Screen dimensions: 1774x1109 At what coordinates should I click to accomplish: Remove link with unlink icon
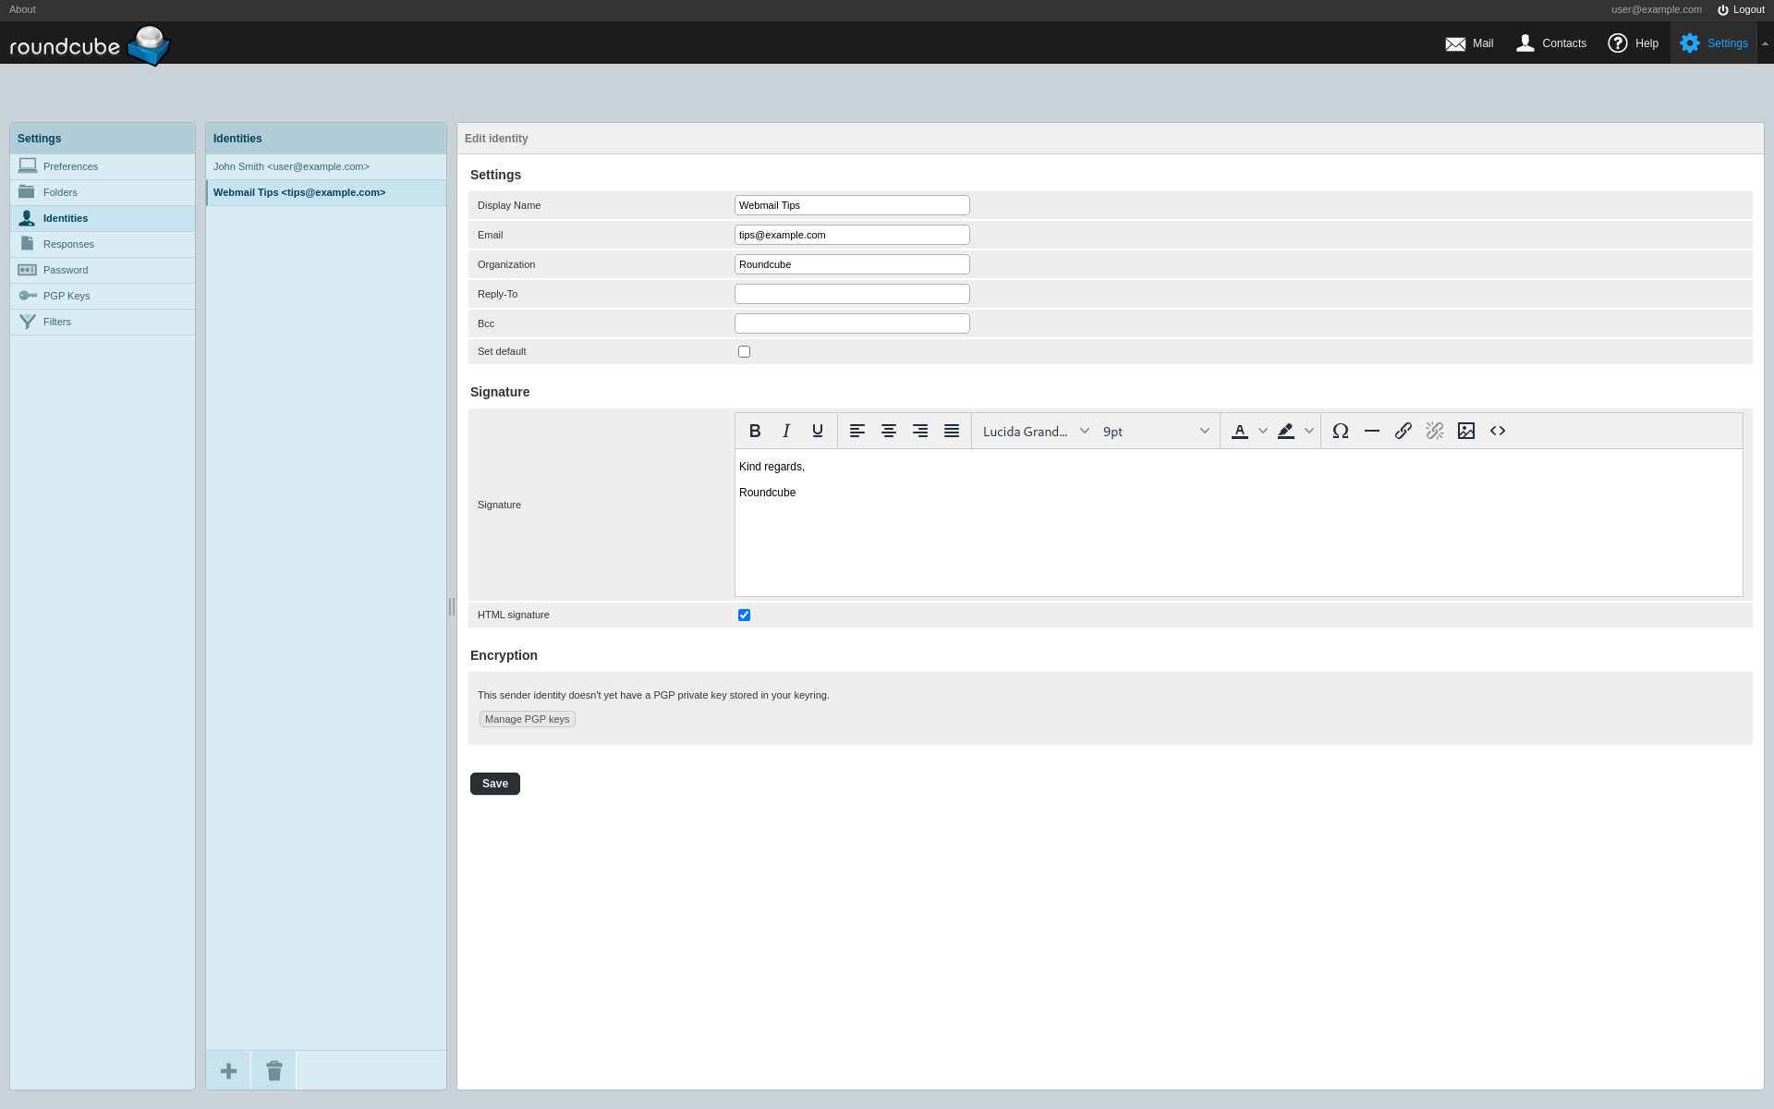click(x=1435, y=431)
